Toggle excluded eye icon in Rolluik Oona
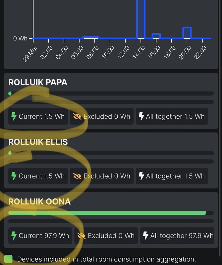Screen dimensions: 222x265 click(82, 236)
